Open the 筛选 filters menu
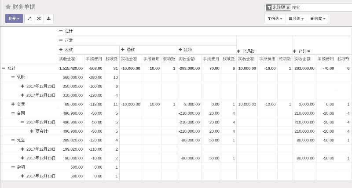 274,19
